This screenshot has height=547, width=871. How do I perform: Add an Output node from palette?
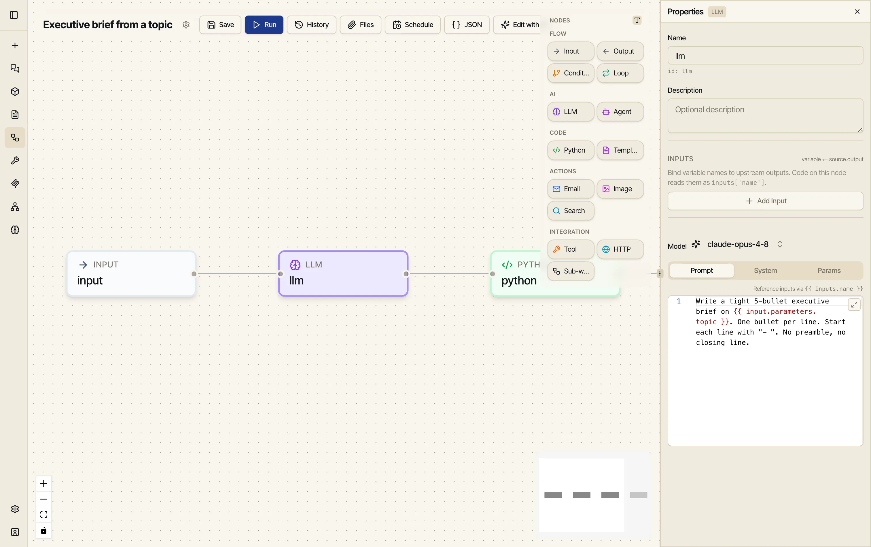click(620, 51)
